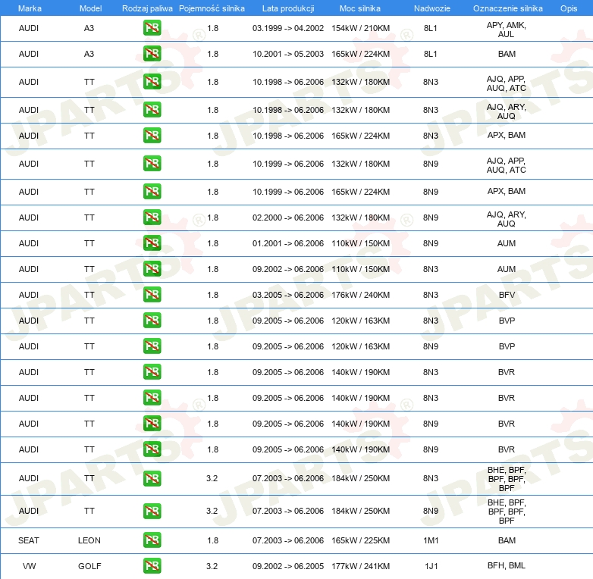Select the date range 09.2002 -> 06.2006
Viewport: 593px width, 579px height.
pyautogui.click(x=288, y=269)
